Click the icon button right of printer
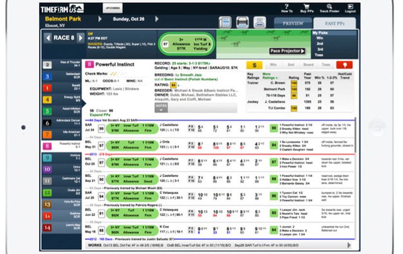Image resolution: width=403 pixels, height=254 pixels. coord(260,22)
